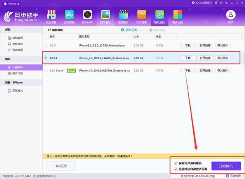Open the 照片壁纸 landscape picture icon
The height and width of the screenshot is (179, 245).
point(106,15)
